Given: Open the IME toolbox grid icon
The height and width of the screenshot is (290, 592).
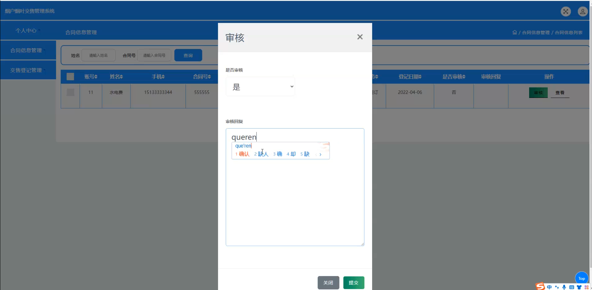Looking at the screenshot, I should (x=587, y=287).
